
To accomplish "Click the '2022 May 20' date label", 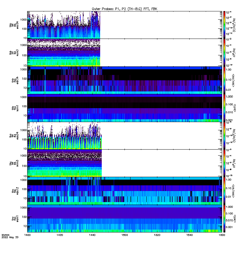I will click(x=10, y=237).
